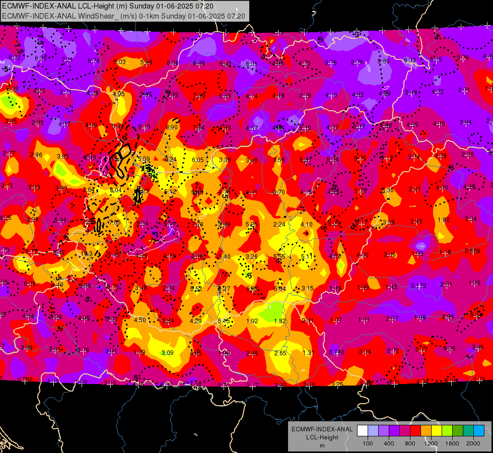Click the wind shear value "8.42"

pyautogui.click(x=59, y=252)
